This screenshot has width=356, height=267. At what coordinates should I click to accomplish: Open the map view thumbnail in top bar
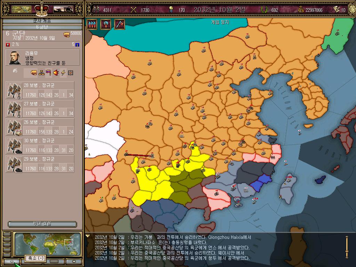tap(21, 9)
